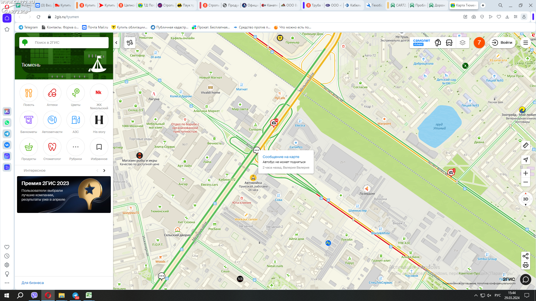Image resolution: width=536 pixels, height=301 pixels.
Task: Open the 2GIS hamburger menu
Action: click(526, 43)
